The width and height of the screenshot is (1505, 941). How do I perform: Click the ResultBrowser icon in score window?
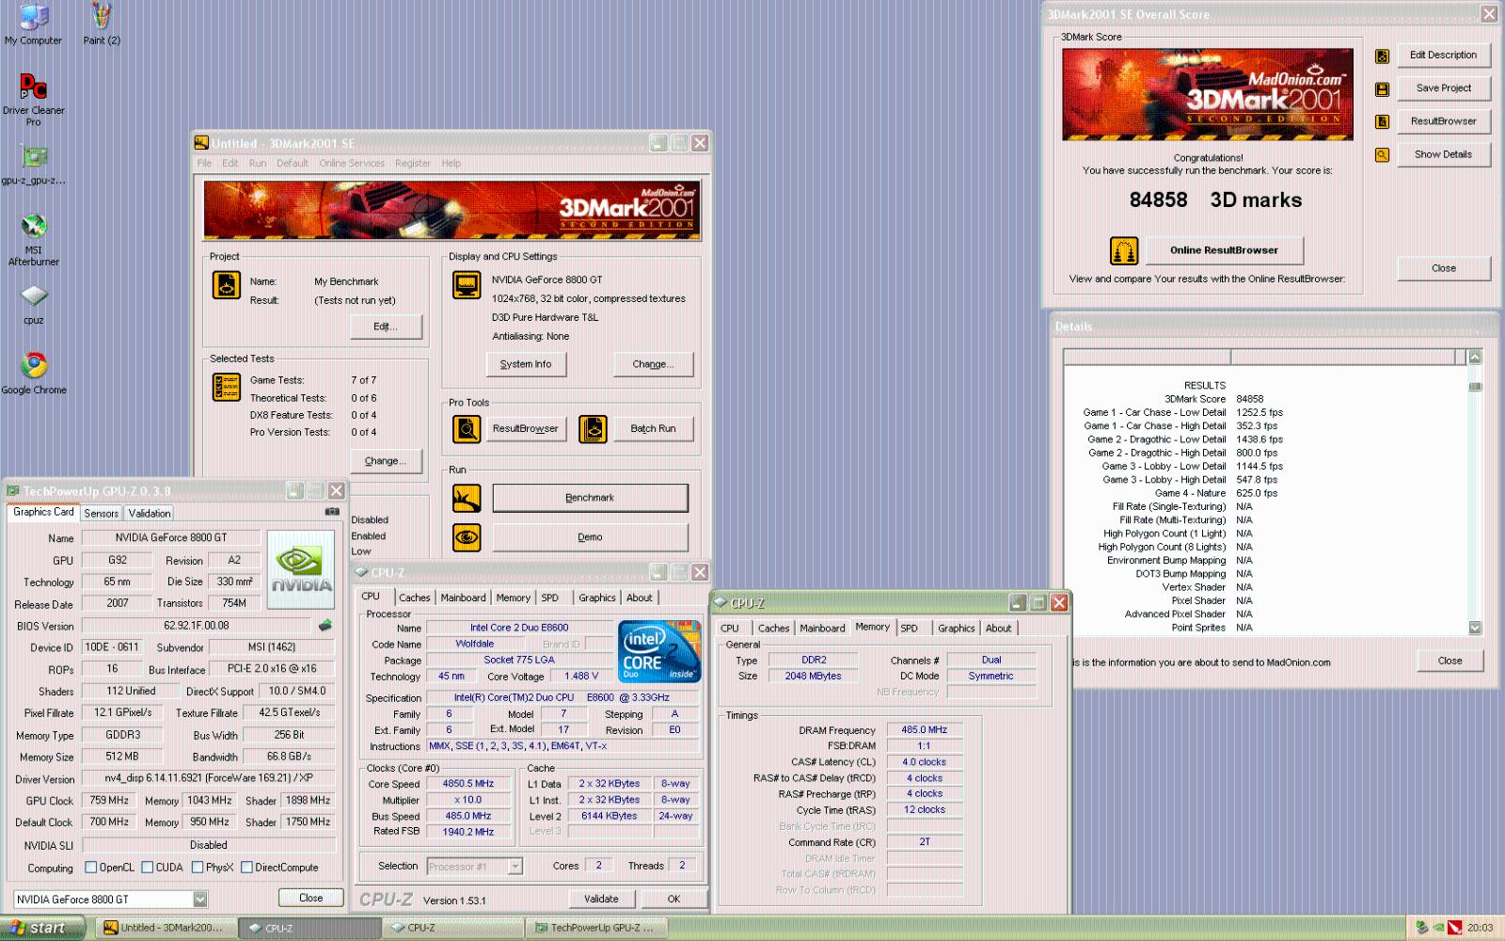pos(1382,121)
